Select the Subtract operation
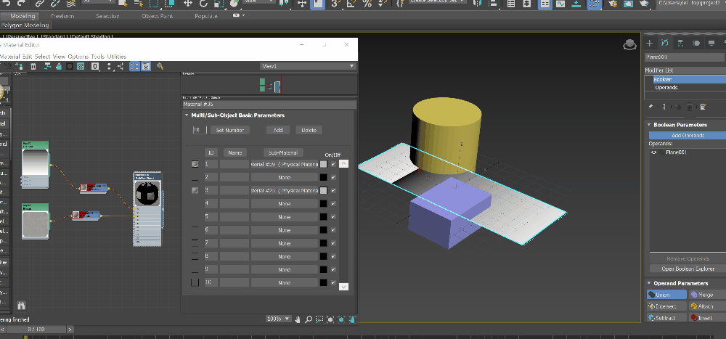This screenshot has width=726, height=339. tap(666, 317)
